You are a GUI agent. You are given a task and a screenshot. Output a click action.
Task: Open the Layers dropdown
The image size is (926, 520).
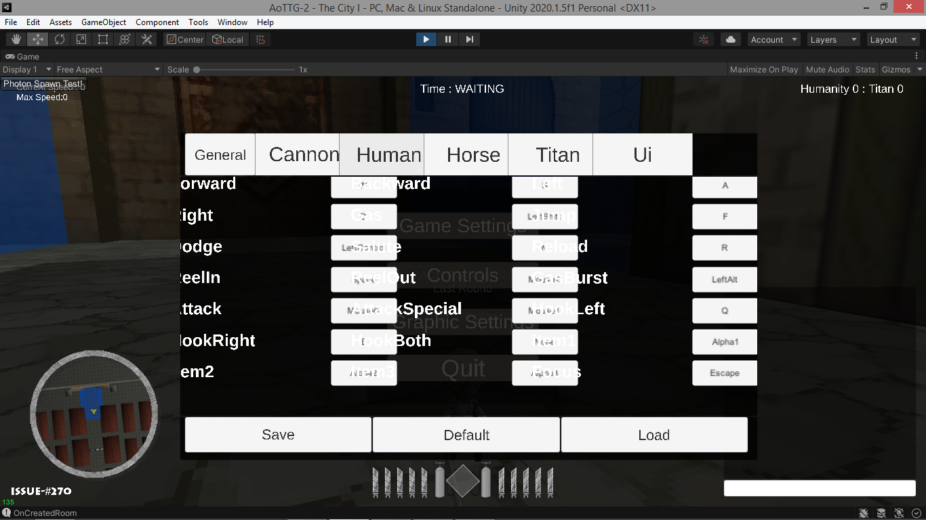click(833, 39)
